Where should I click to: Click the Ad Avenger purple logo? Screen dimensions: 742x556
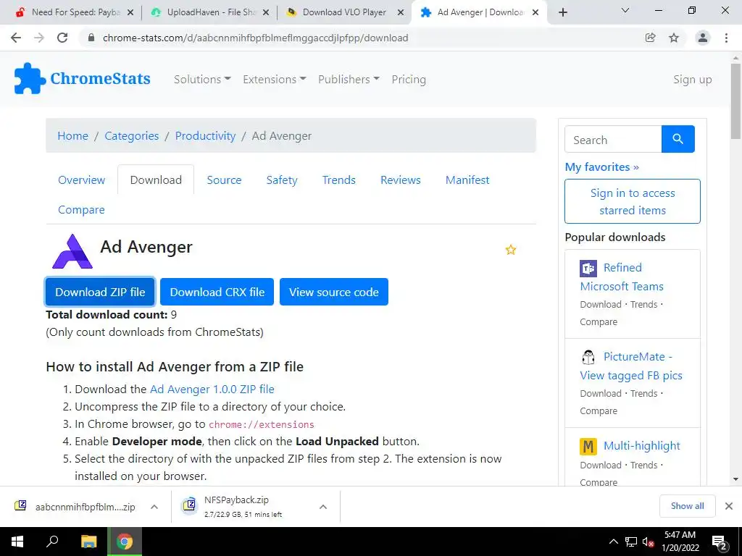click(x=72, y=251)
